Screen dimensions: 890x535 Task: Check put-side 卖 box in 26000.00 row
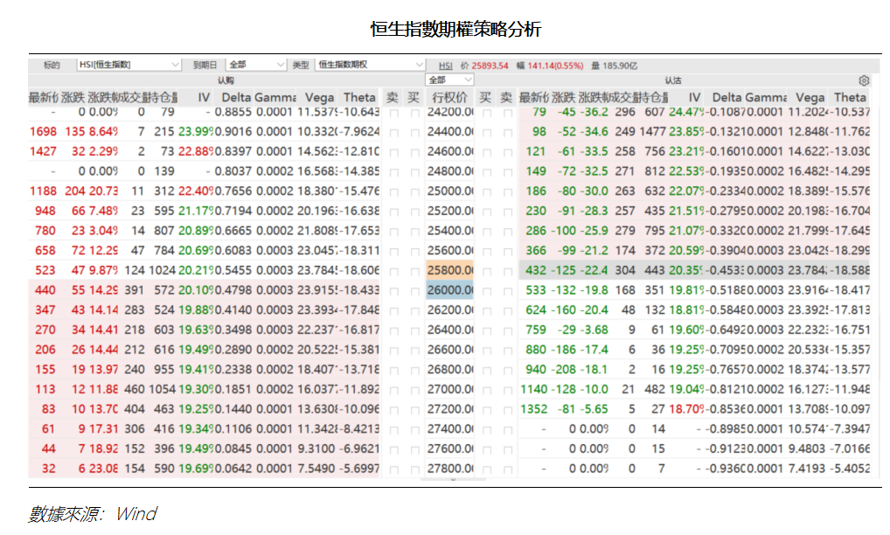click(x=507, y=292)
